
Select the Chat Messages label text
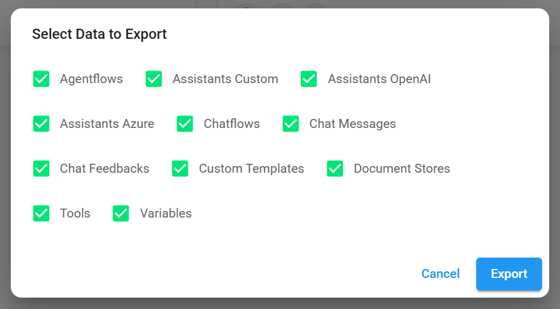352,124
